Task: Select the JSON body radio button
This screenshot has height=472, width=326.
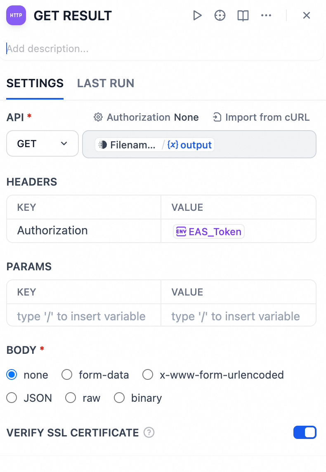Action: pos(12,398)
